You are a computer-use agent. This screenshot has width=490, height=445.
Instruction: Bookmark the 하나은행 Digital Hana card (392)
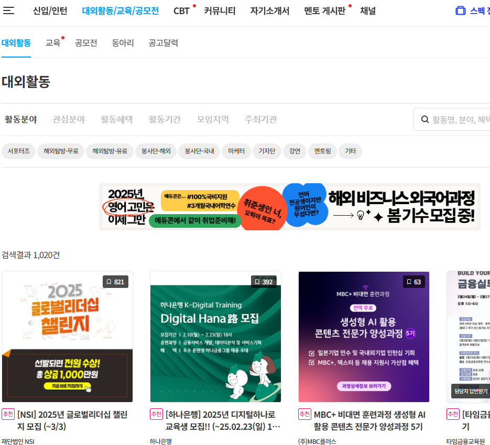tap(264, 282)
